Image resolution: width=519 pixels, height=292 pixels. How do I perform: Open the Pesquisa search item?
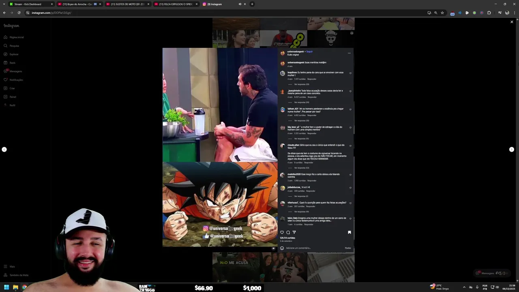pos(11,46)
